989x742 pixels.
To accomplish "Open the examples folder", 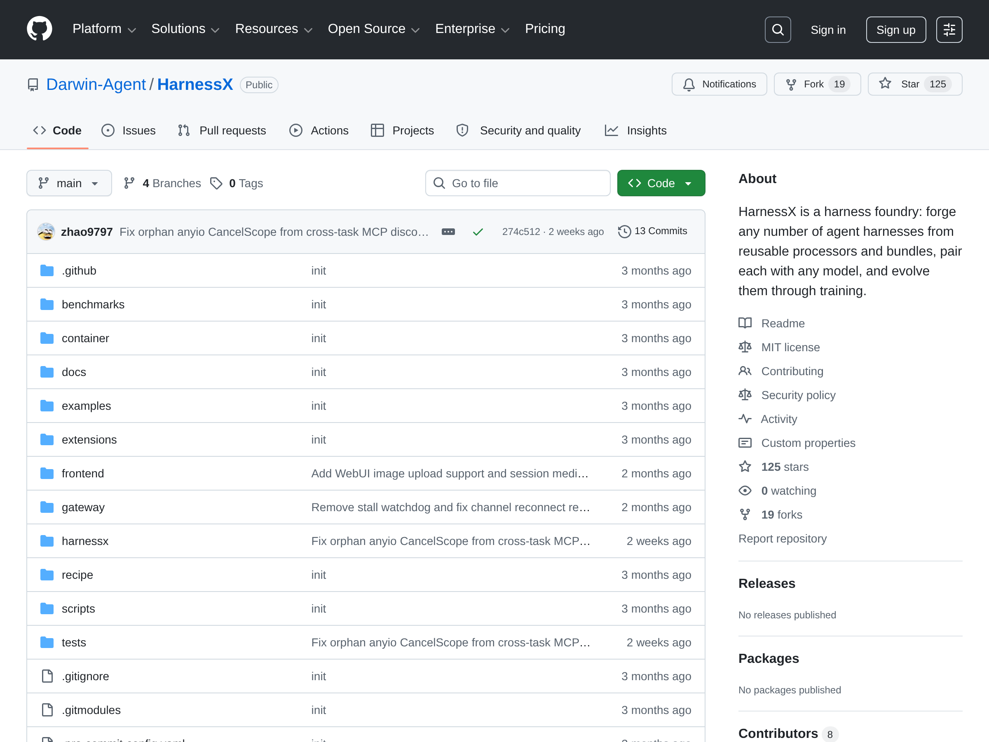I will click(x=86, y=406).
